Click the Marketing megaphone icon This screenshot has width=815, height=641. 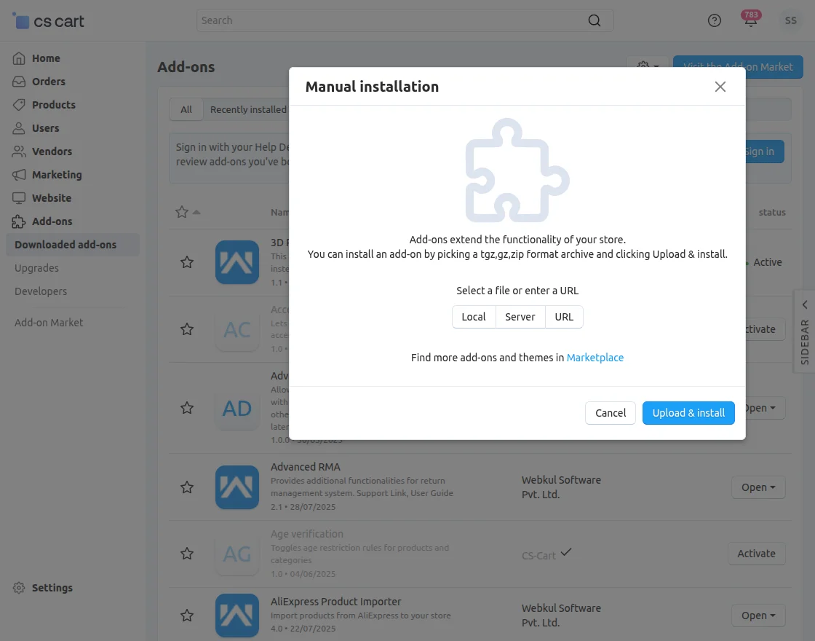(x=20, y=175)
